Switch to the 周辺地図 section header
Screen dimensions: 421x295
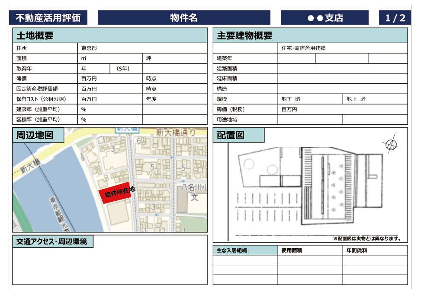click(x=38, y=136)
